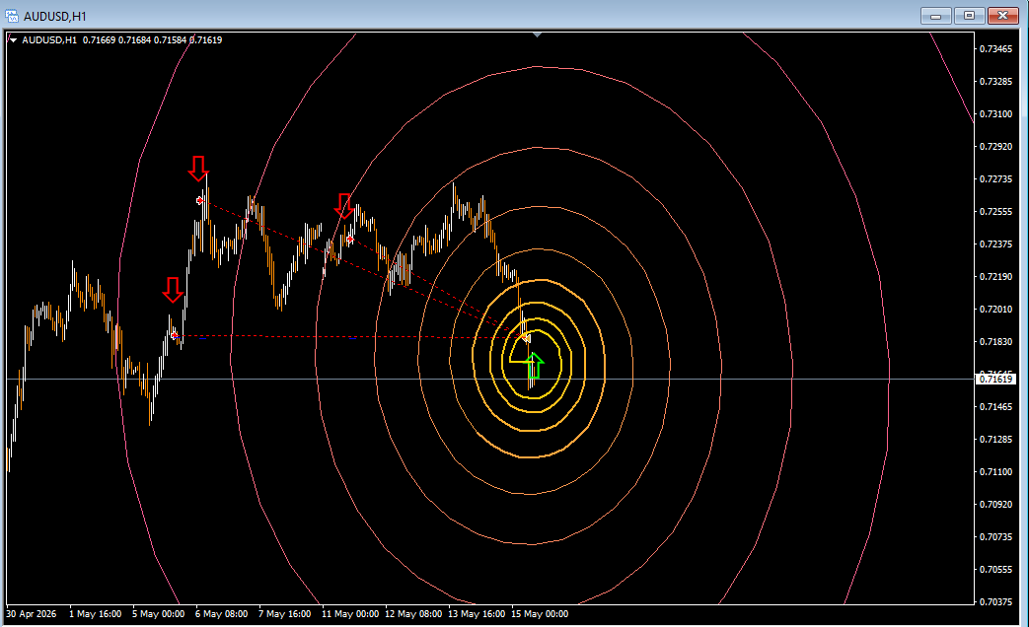Click price level 0.72920 on the axis

pyautogui.click(x=995, y=146)
